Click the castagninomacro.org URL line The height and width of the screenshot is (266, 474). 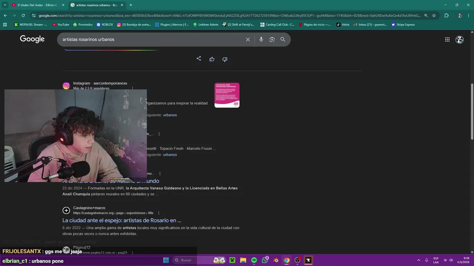tap(113, 213)
